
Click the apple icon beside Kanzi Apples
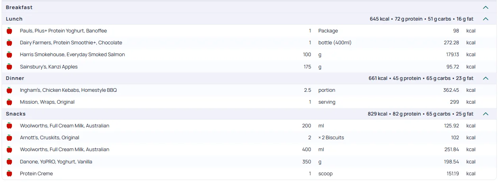pyautogui.click(x=10, y=67)
